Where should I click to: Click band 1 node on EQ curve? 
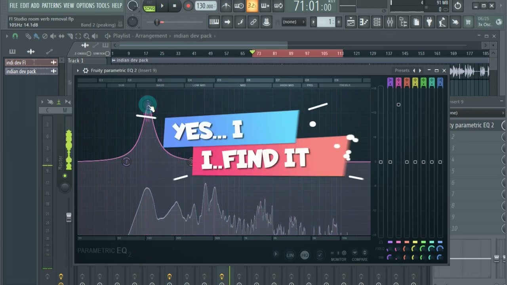pos(126,161)
